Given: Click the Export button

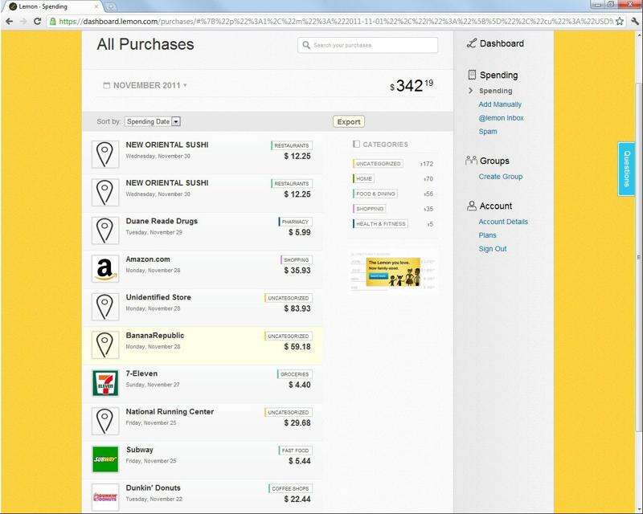Looking at the screenshot, I should tap(349, 122).
